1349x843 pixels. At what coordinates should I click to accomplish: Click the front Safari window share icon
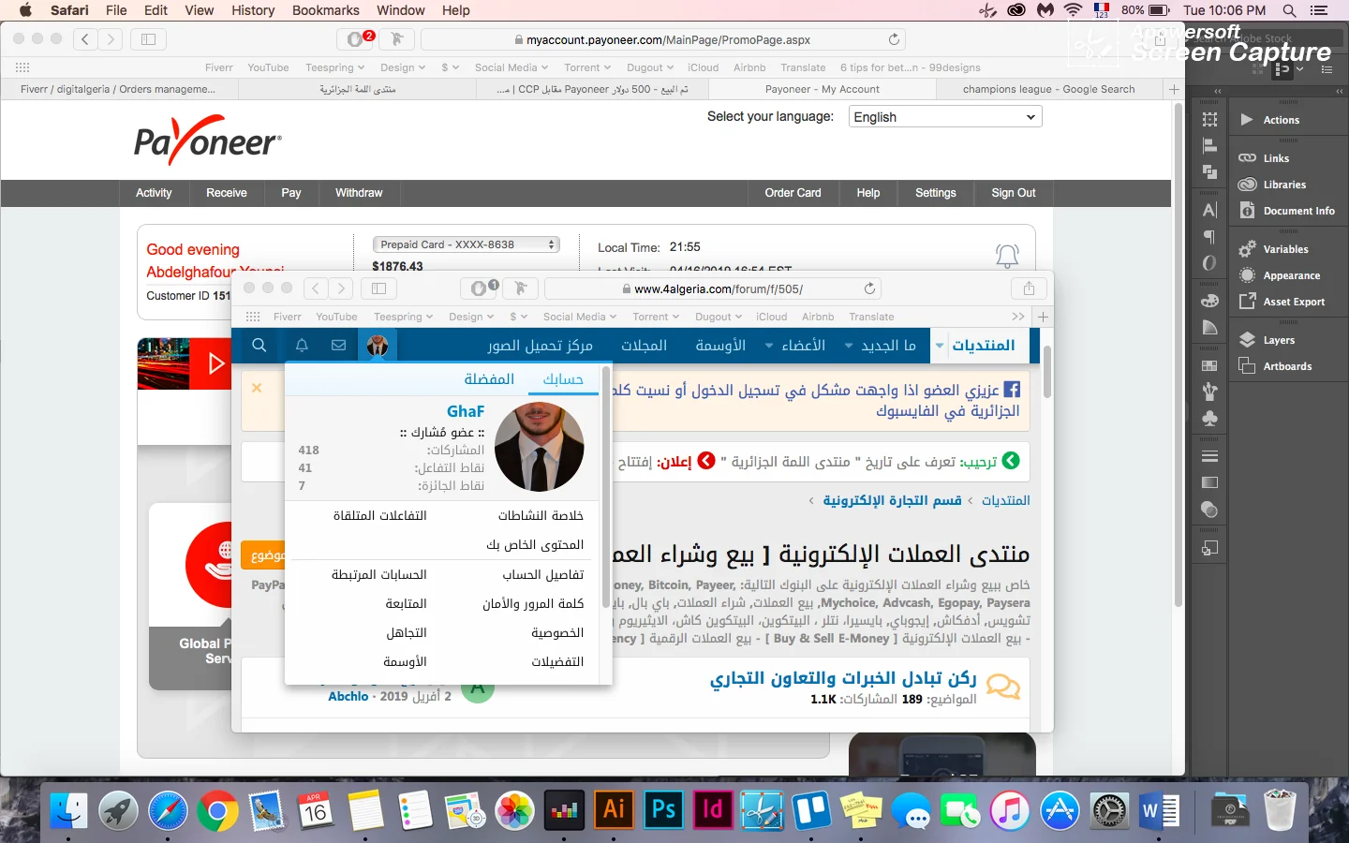(1029, 288)
